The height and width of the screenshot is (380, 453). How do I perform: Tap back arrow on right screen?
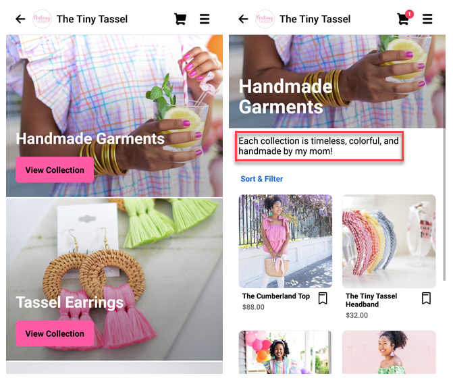click(x=243, y=19)
